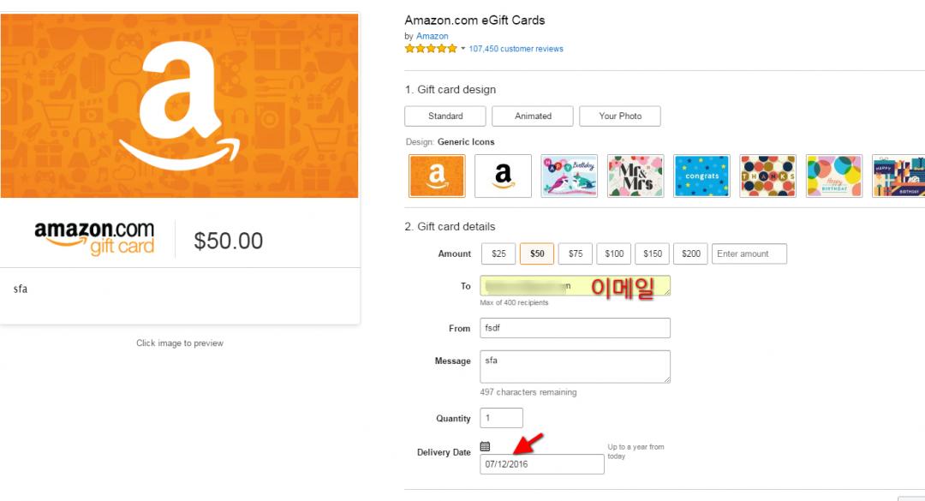
Task: Select the Mr & Mrs card design
Action: pos(635,176)
